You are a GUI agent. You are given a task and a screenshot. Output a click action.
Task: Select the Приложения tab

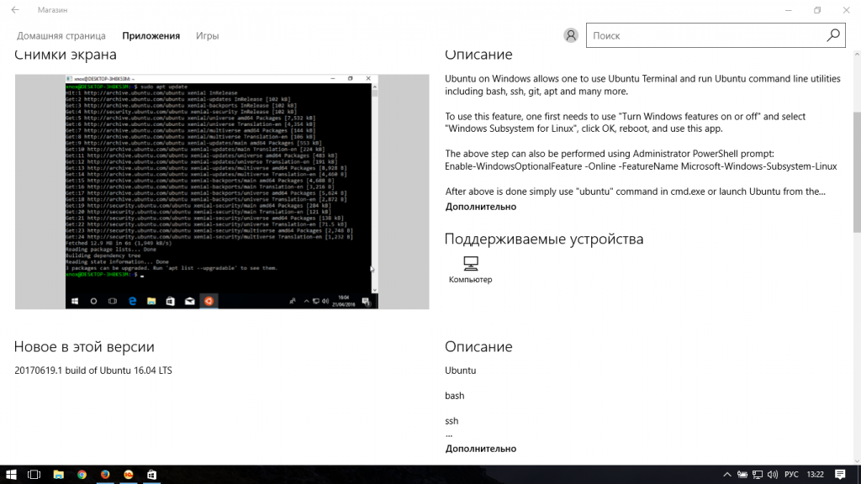click(151, 35)
